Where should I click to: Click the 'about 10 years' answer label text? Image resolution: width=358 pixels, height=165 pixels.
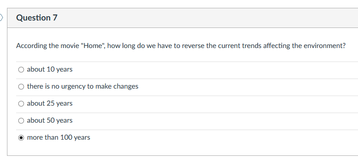pos(50,69)
